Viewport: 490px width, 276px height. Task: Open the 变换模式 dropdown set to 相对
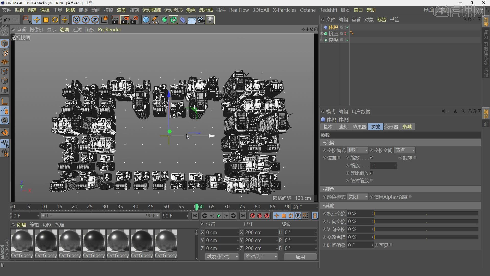click(x=357, y=150)
